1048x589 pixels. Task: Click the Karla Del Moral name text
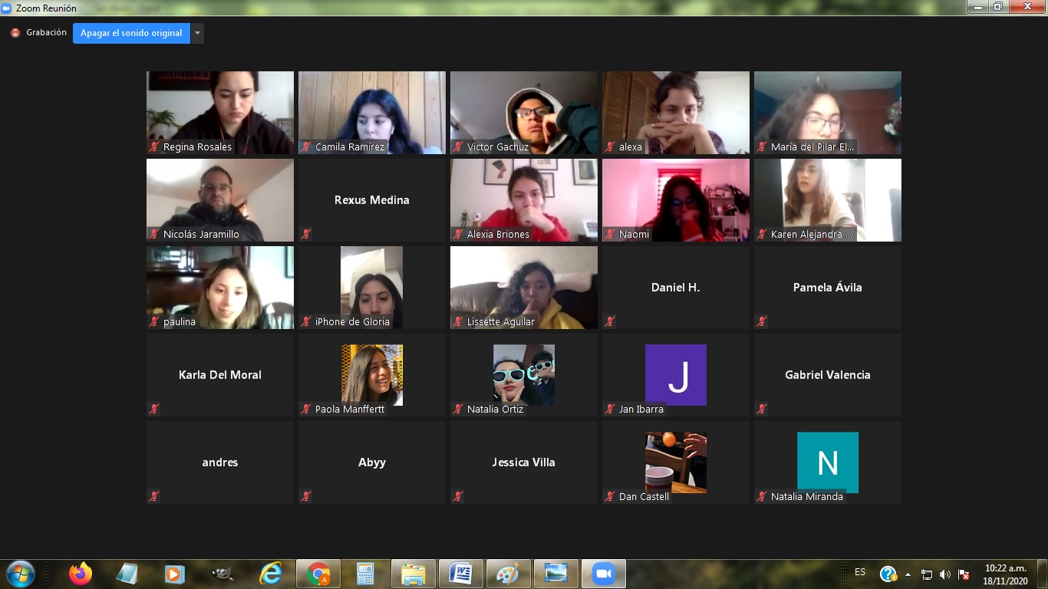pyautogui.click(x=220, y=375)
